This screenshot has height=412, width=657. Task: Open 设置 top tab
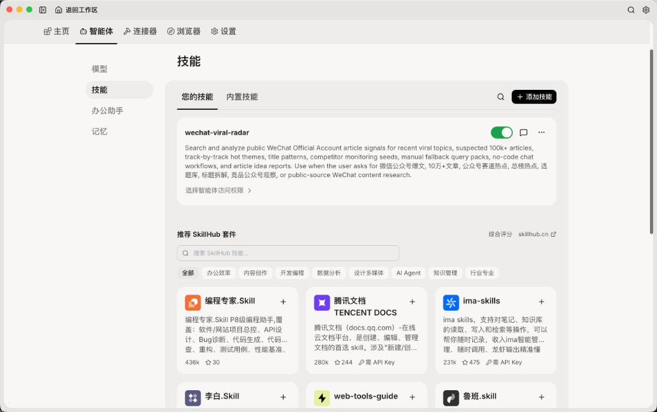(223, 31)
